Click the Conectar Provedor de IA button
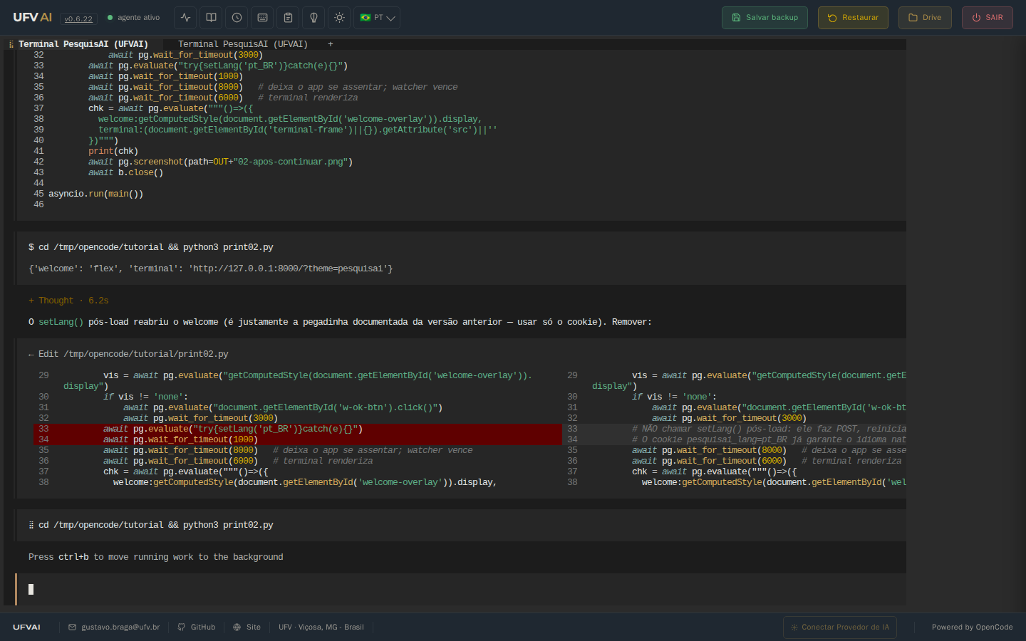 (x=840, y=627)
